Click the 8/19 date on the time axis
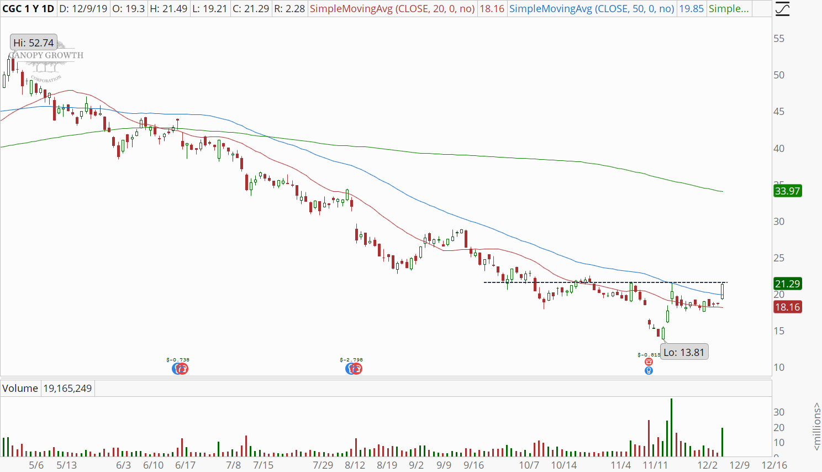822x472 pixels. pyautogui.click(x=387, y=465)
